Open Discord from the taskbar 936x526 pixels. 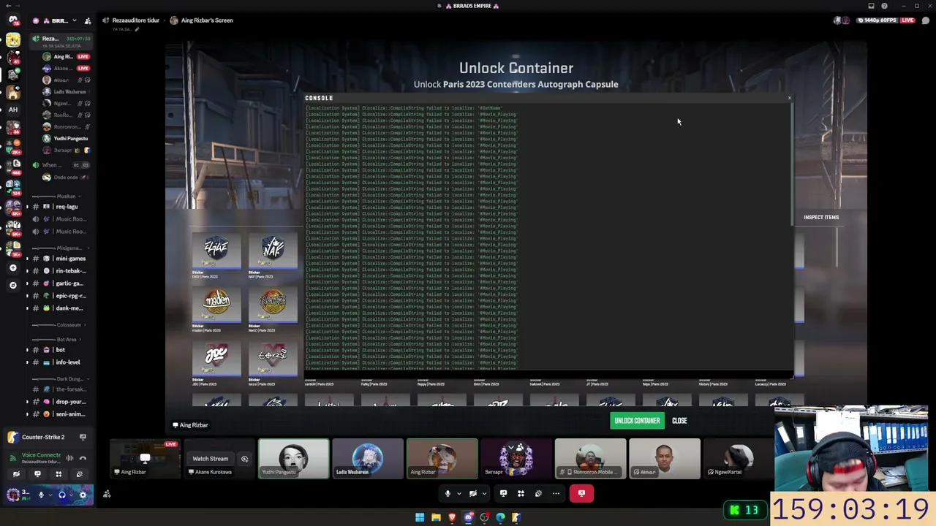click(468, 517)
